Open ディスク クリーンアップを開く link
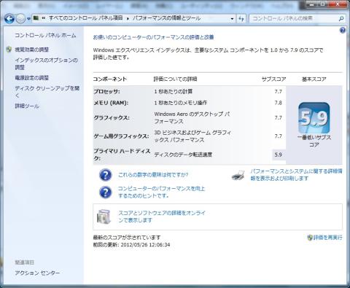The image size is (350, 288). click(47, 92)
